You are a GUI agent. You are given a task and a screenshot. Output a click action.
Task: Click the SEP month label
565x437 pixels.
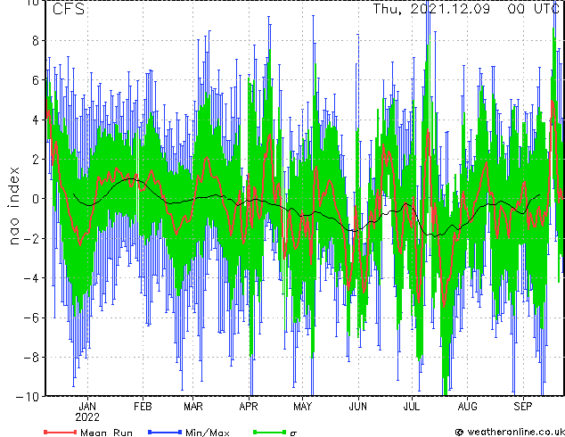click(522, 407)
